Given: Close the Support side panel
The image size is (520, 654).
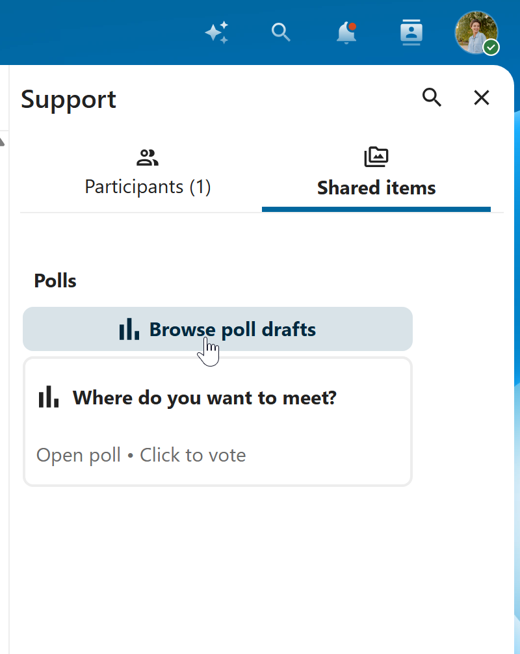Looking at the screenshot, I should coord(481,98).
